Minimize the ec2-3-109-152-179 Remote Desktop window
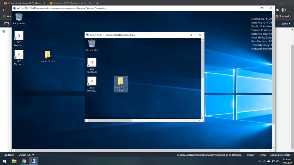This screenshot has width=294, height=165. pos(253,8)
